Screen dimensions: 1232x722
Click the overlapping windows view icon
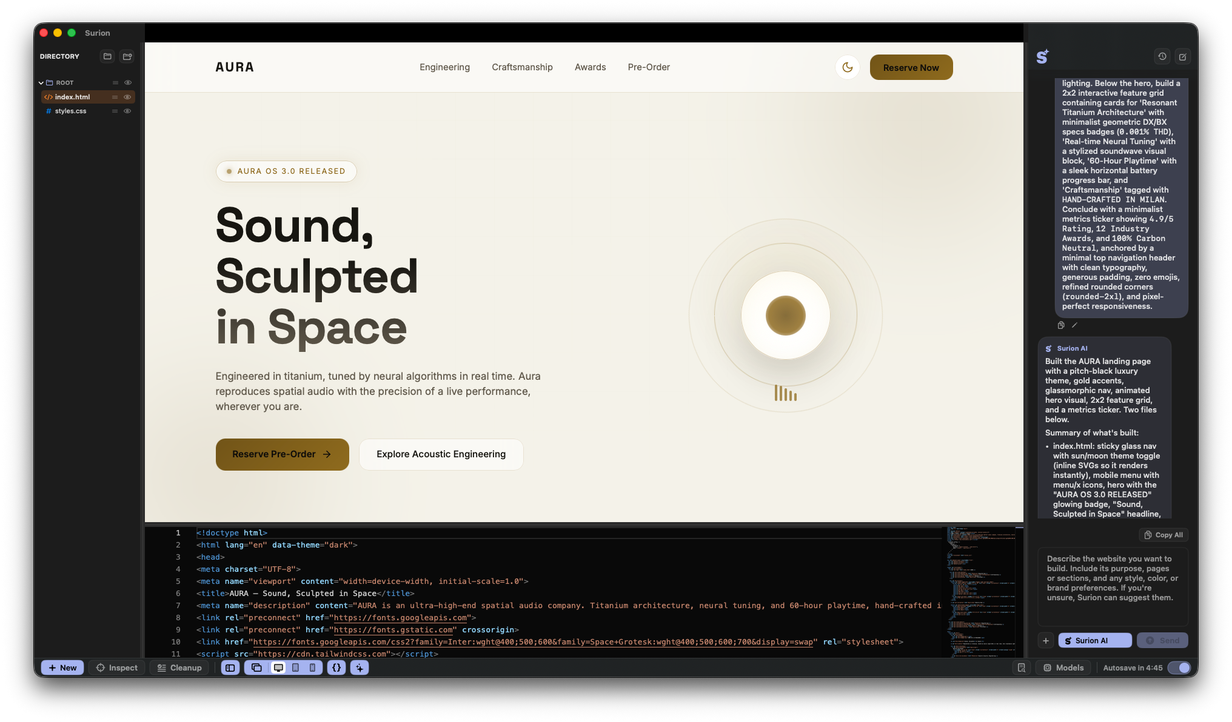pos(256,667)
